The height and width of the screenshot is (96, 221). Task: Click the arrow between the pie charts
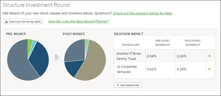pos(57,57)
